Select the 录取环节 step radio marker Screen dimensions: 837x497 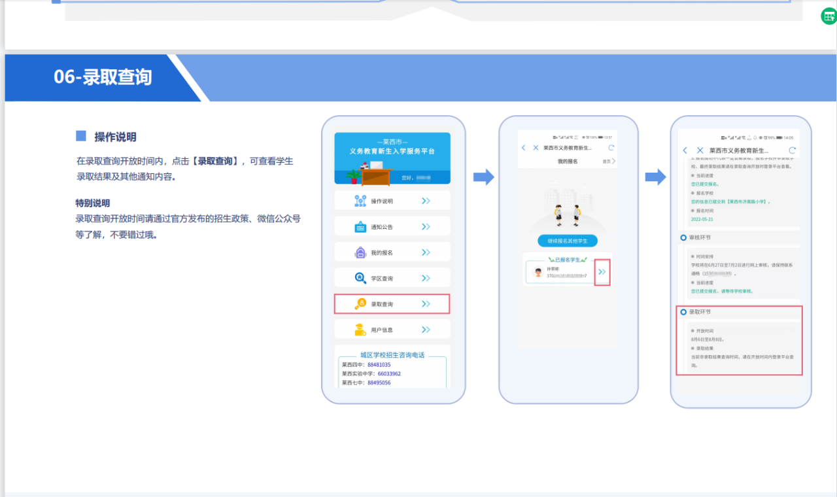pos(683,312)
